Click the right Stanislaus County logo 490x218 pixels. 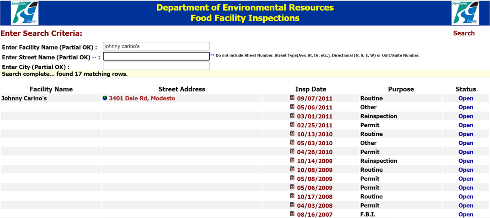pos(465,13)
